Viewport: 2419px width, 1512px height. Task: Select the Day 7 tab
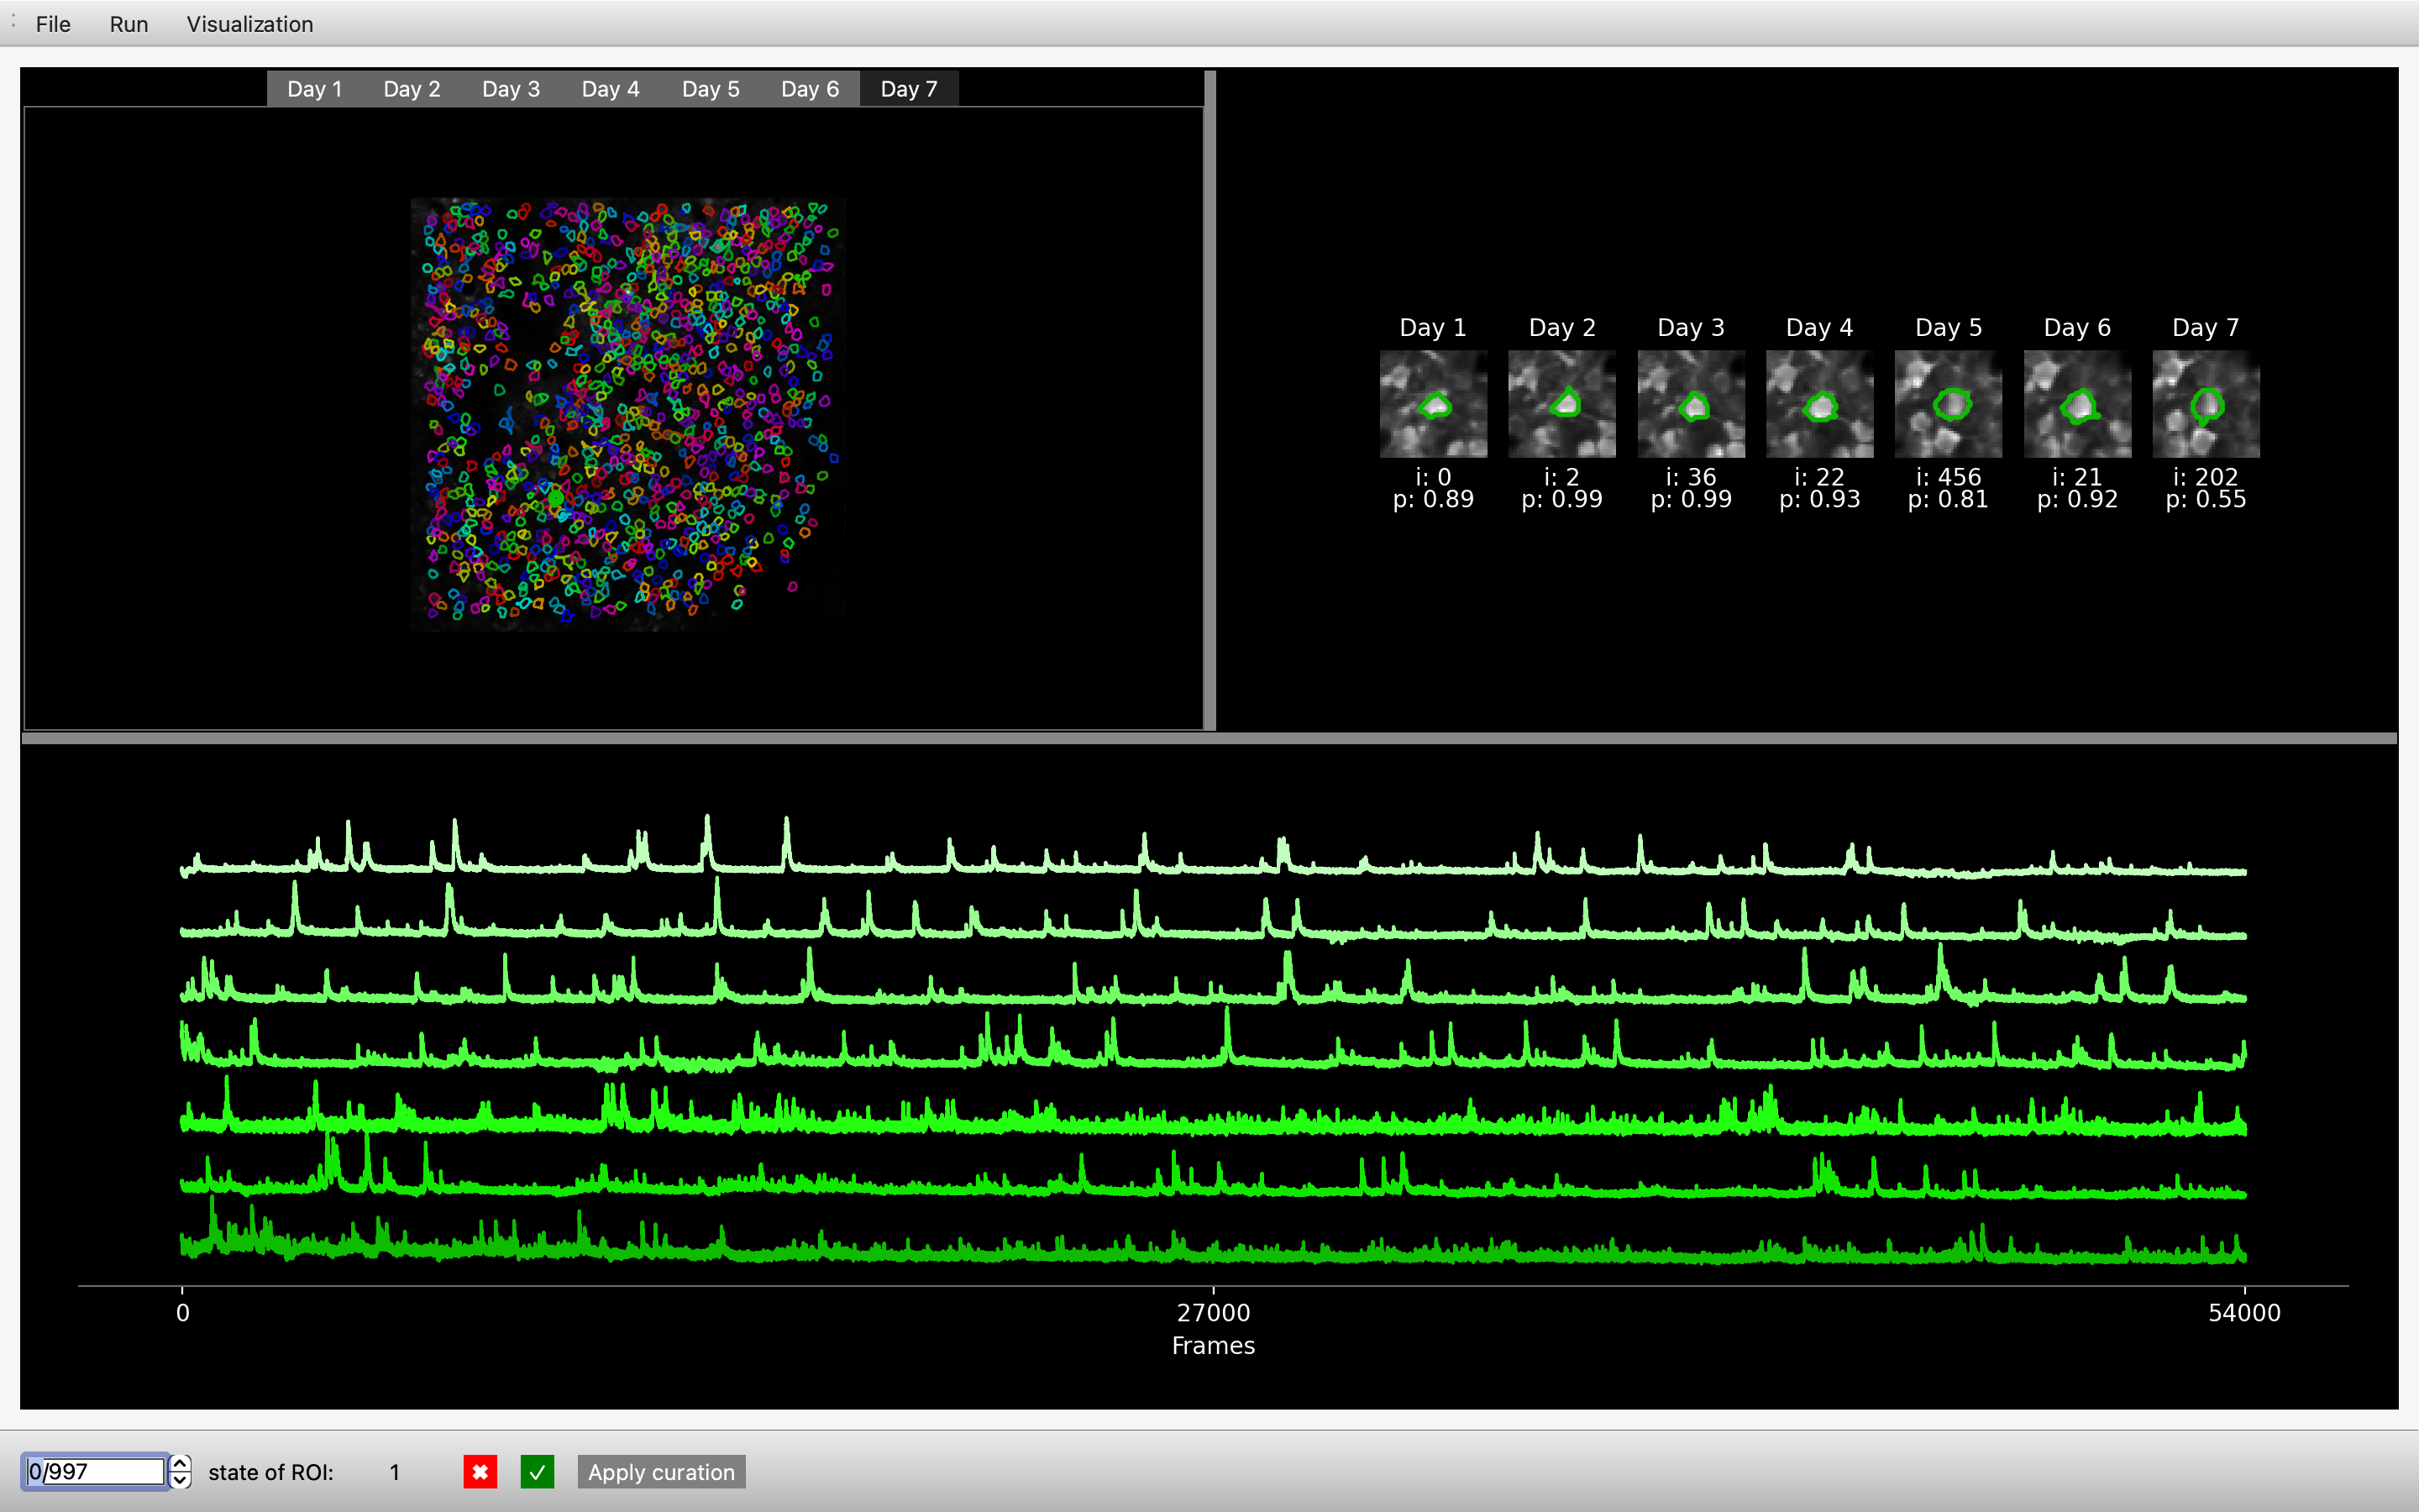tap(909, 89)
